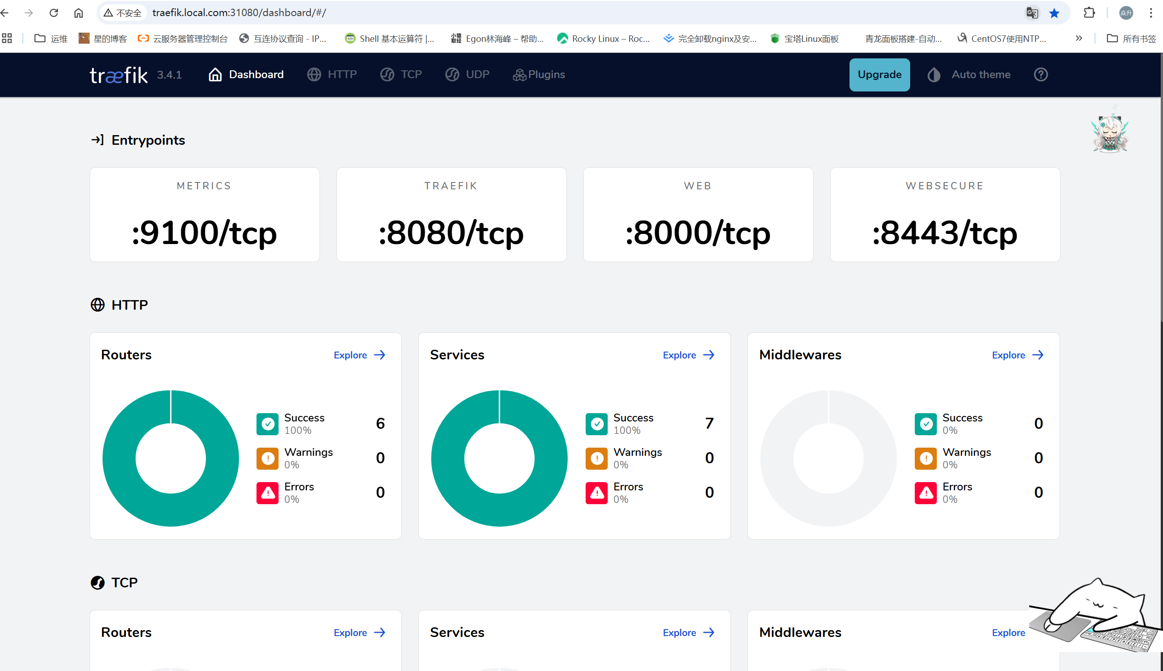
Task: Open the help question mark icon
Action: 1040,74
